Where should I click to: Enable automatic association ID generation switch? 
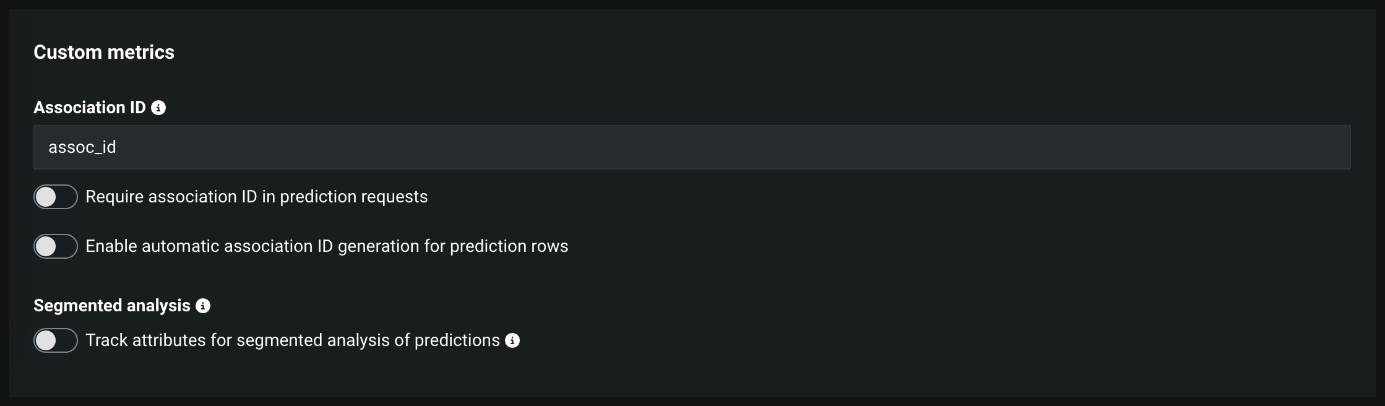click(56, 246)
